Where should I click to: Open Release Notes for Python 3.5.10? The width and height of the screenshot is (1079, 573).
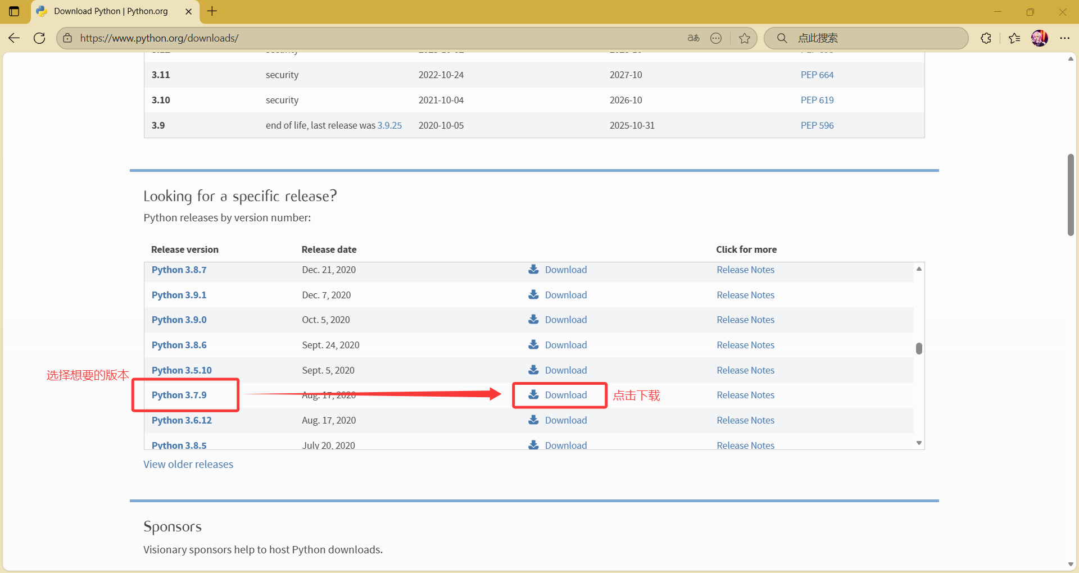[x=745, y=370]
